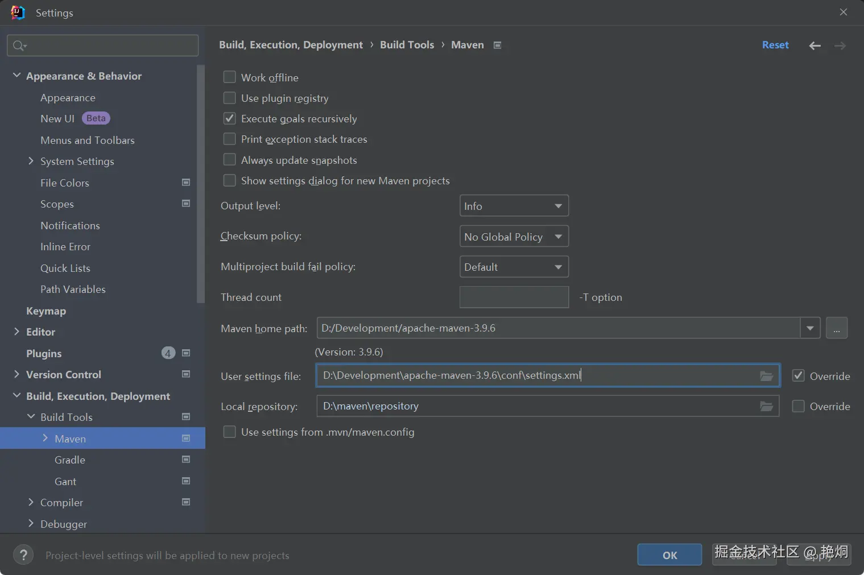The width and height of the screenshot is (864, 575).
Task: Uncheck Override for User settings file
Action: pos(799,376)
